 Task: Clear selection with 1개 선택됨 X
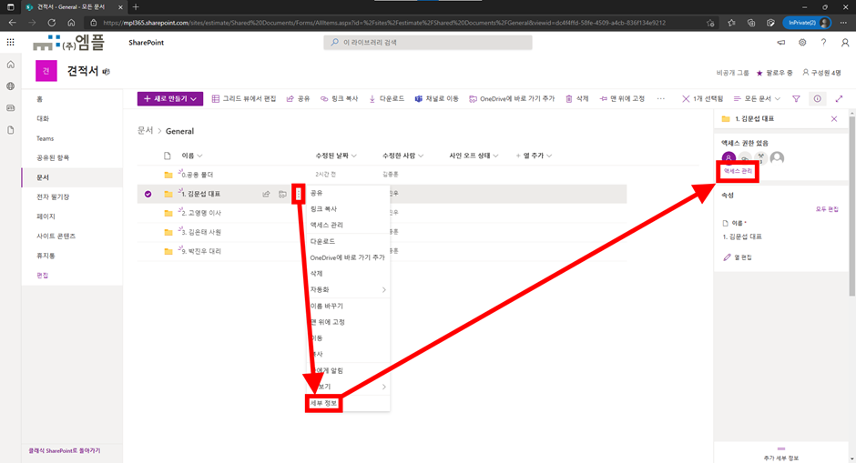click(703, 99)
